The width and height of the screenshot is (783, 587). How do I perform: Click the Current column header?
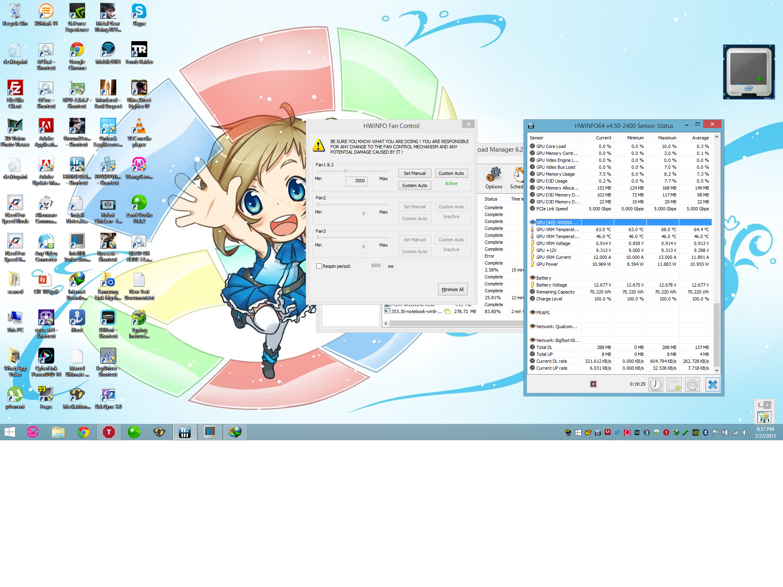[x=597, y=138]
